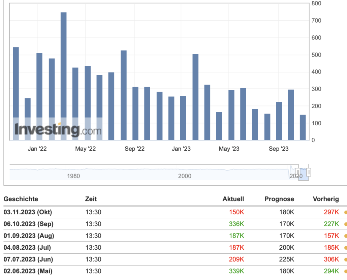Select the right handle of the range navigator
The width and height of the screenshot is (347, 280).
pyautogui.click(x=309, y=172)
